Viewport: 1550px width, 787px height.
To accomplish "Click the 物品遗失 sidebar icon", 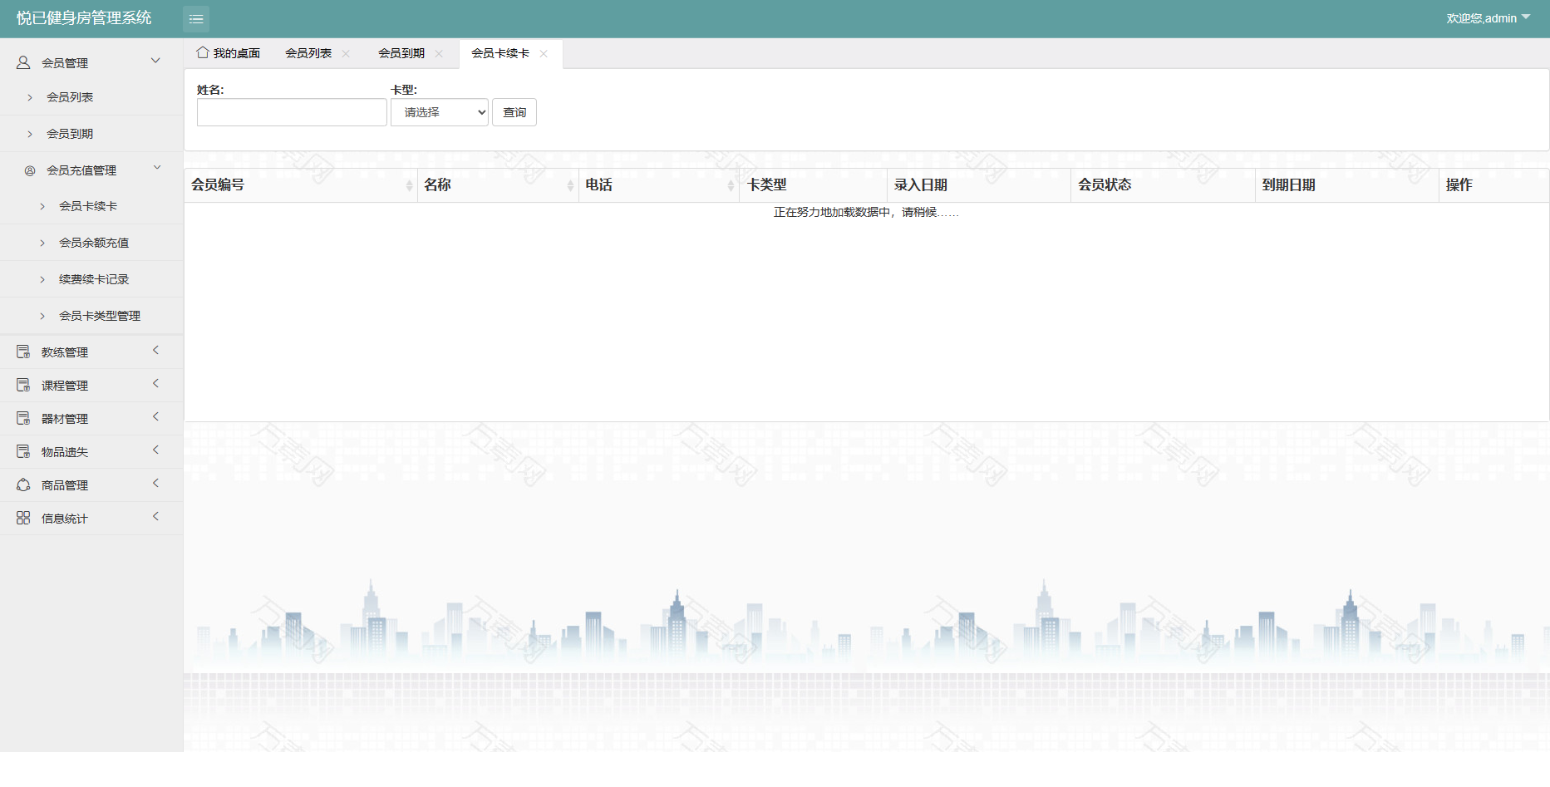I will 23,451.
